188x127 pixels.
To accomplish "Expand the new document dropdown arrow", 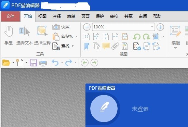I will [27, 62].
